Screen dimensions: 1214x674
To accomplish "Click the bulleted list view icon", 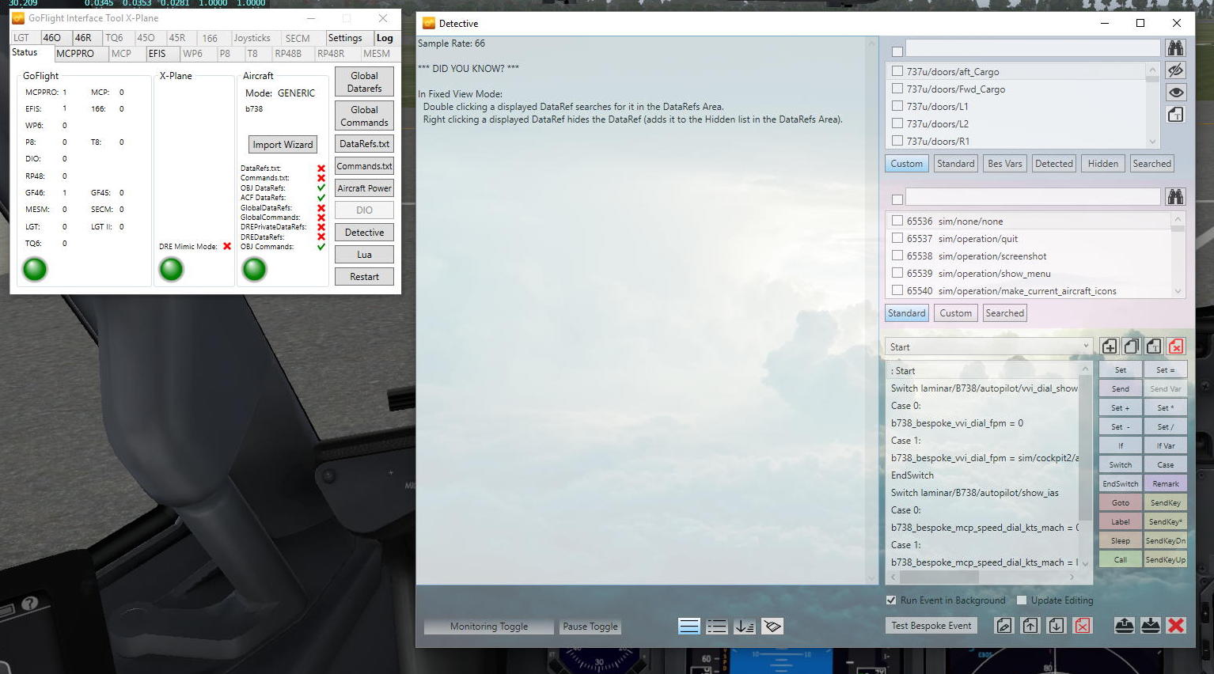I will coord(717,627).
